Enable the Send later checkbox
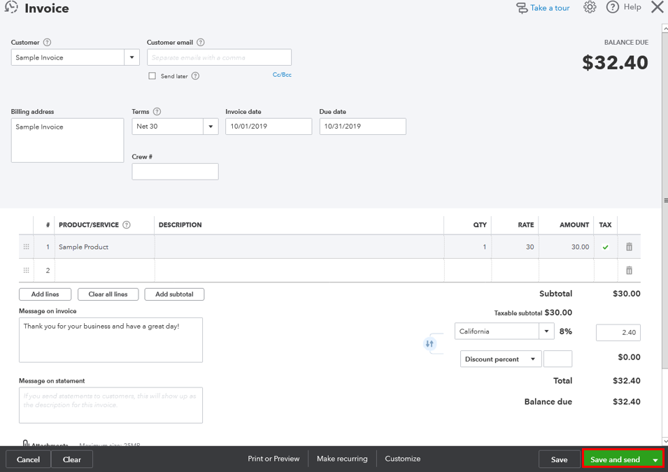The width and height of the screenshot is (668, 472). coord(151,76)
